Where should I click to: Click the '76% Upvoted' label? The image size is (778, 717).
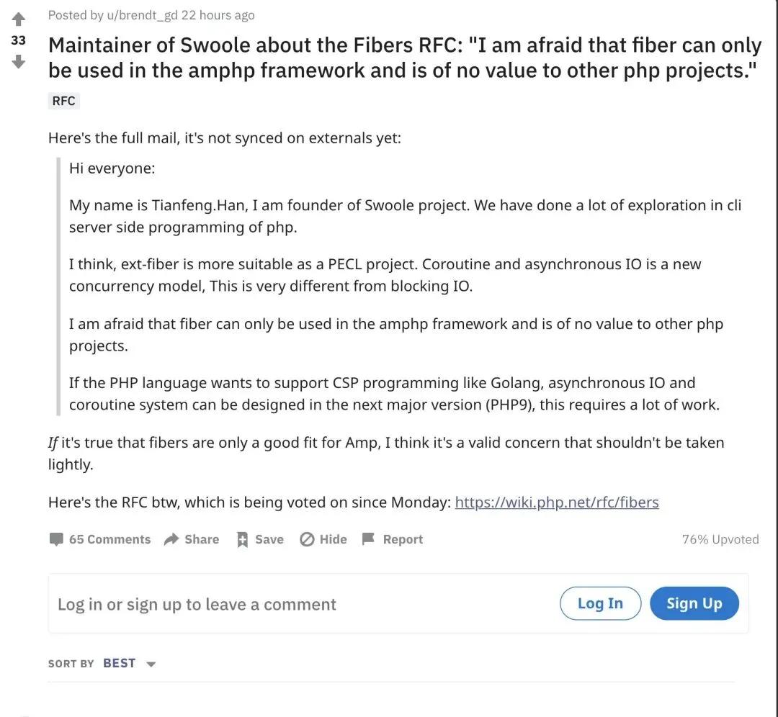click(x=720, y=539)
